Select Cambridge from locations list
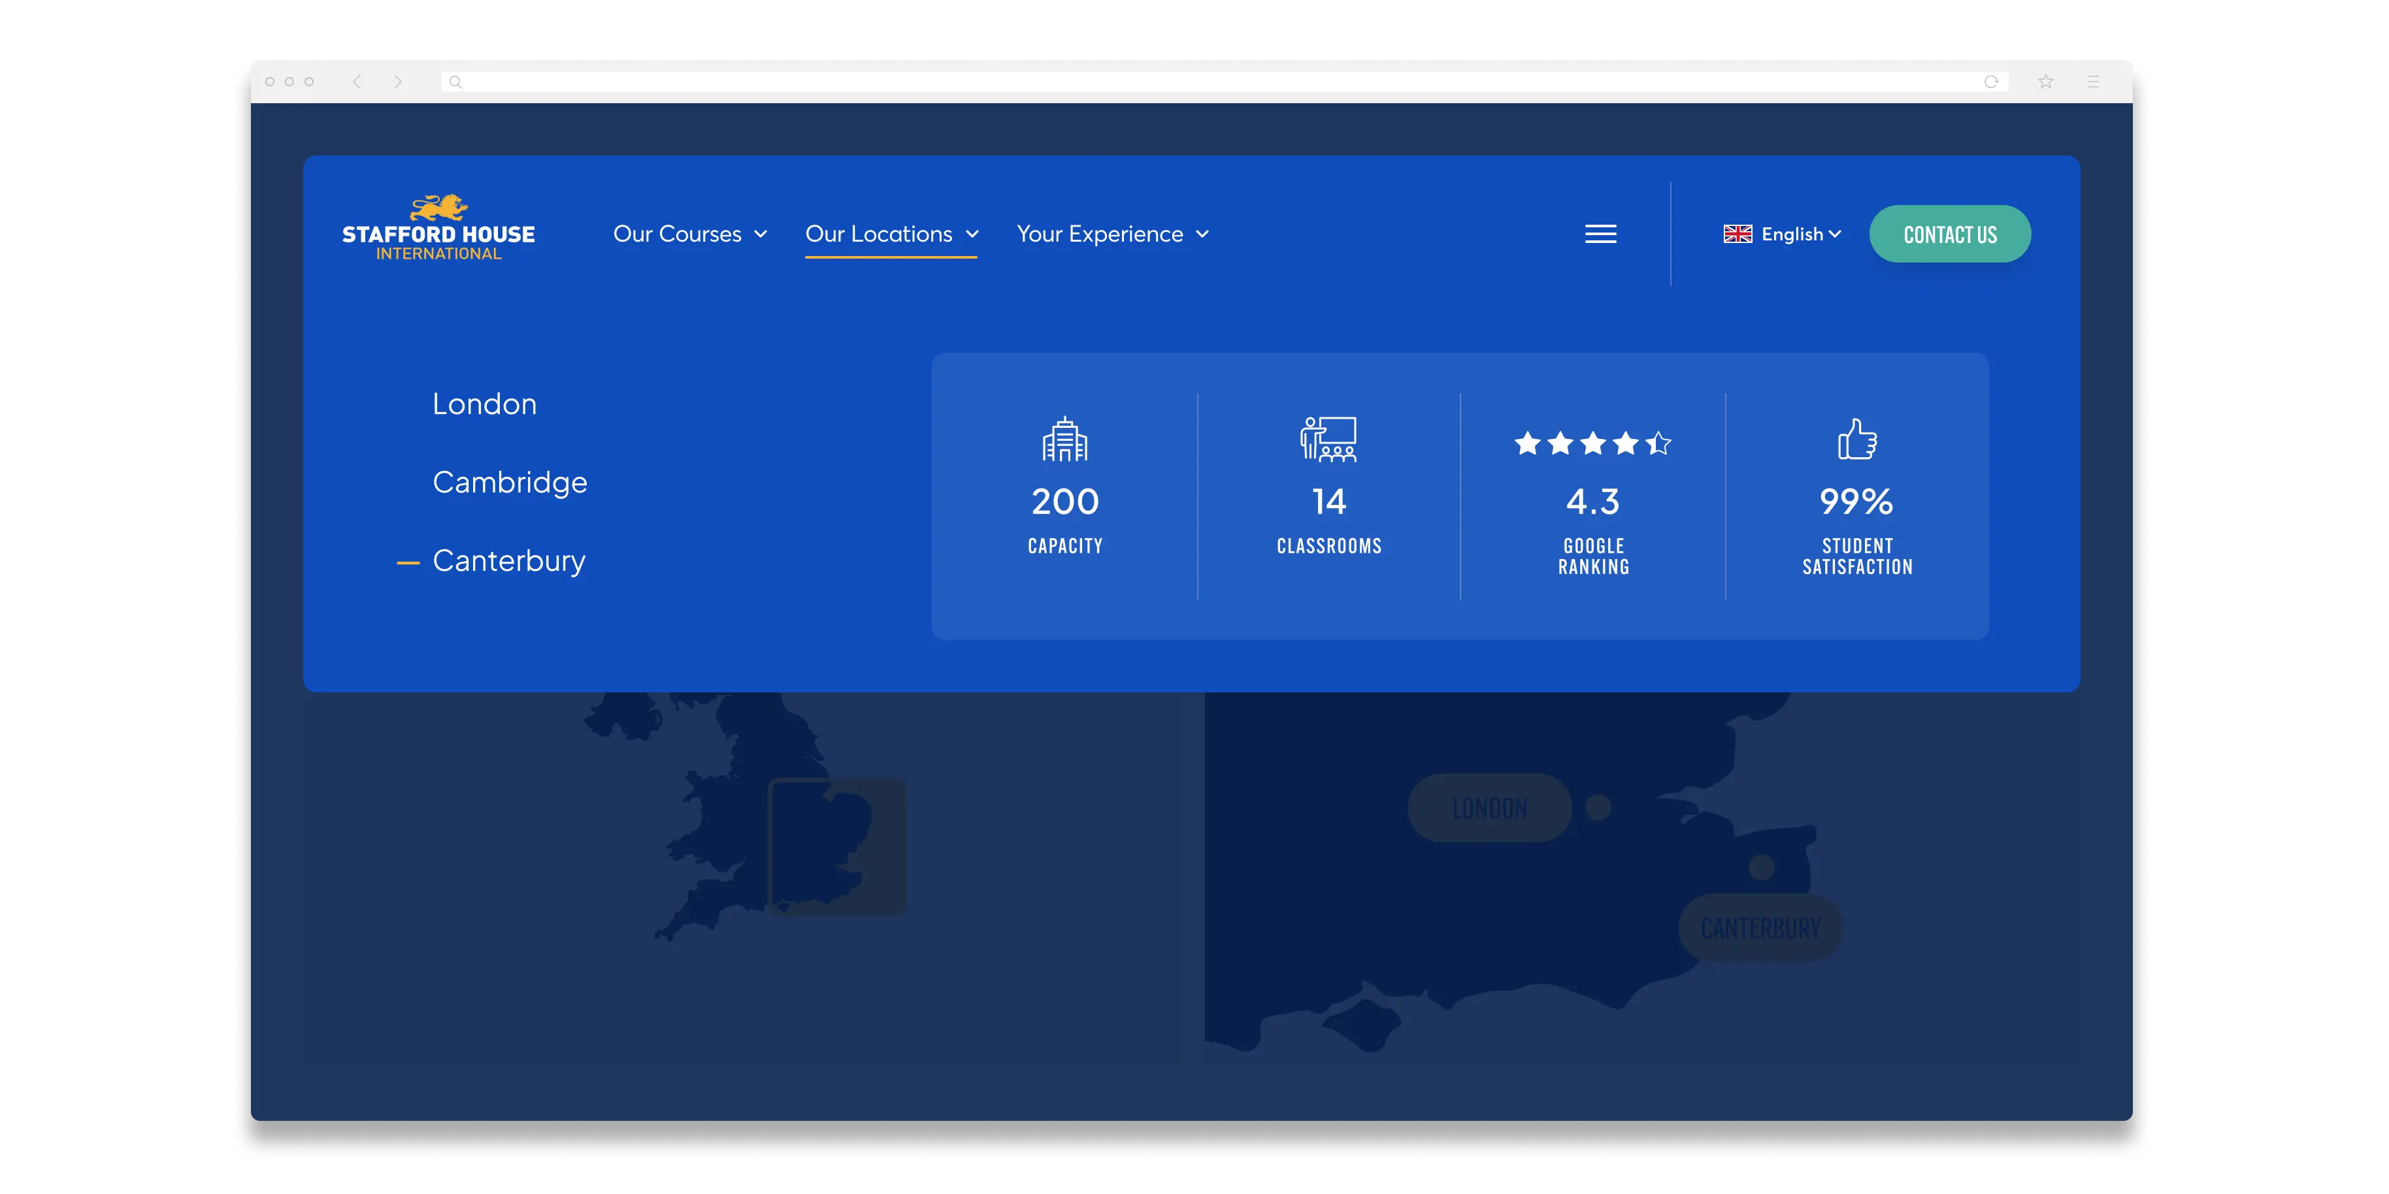The height and width of the screenshot is (1194, 2389). (x=510, y=483)
